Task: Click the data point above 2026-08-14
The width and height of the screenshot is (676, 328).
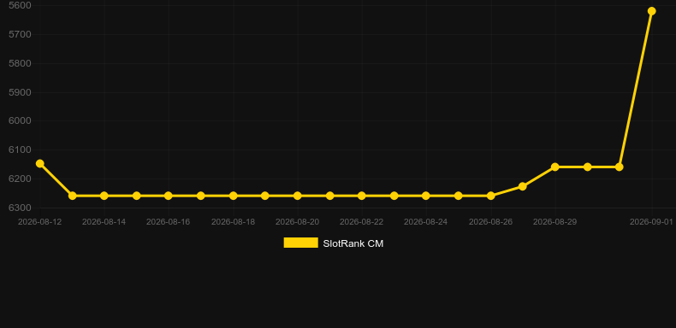Action: coord(104,196)
